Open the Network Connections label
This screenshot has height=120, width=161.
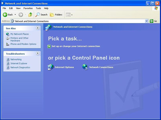101,67
